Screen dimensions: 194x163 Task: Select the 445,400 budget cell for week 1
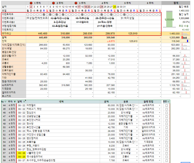coord(37,33)
